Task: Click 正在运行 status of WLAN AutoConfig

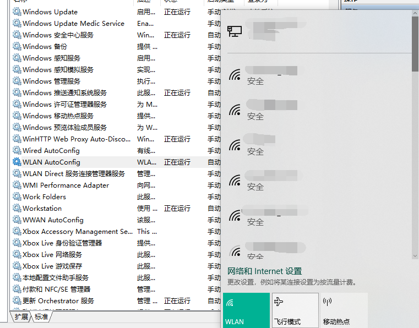Action: (177, 162)
